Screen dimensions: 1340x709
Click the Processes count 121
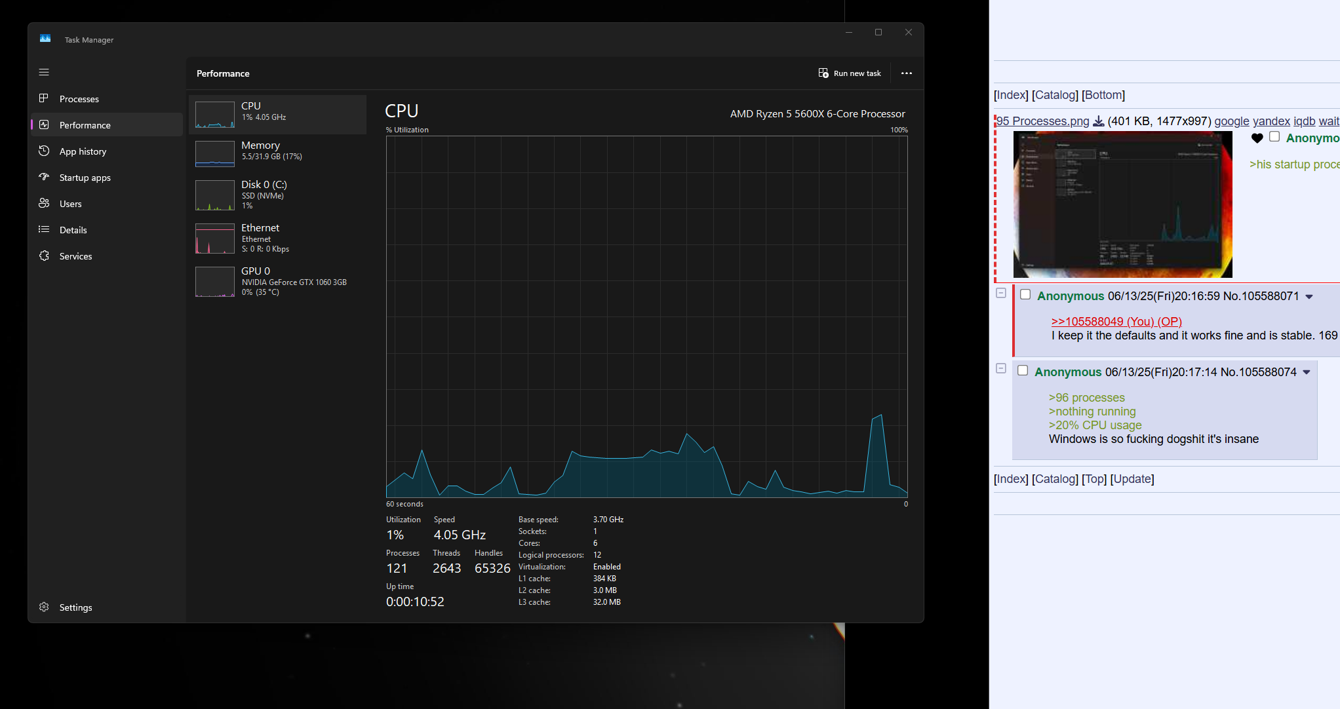[397, 568]
